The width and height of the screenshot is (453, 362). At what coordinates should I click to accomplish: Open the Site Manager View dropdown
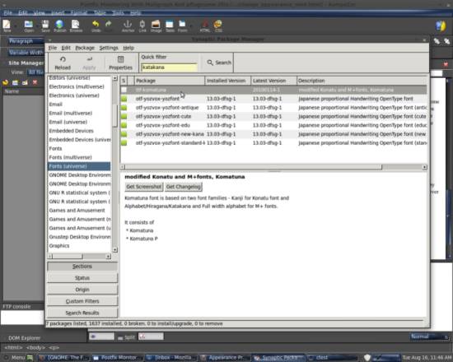(35, 72)
